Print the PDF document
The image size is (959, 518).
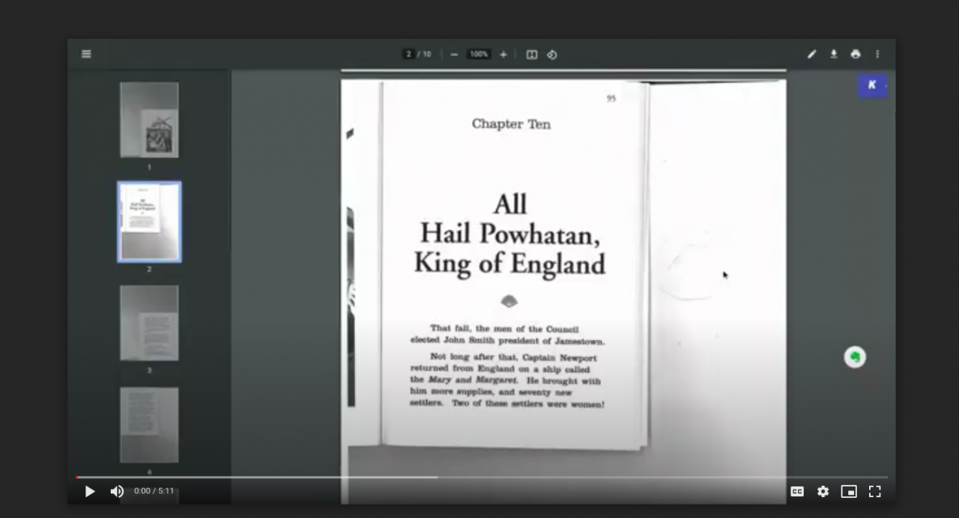click(856, 54)
